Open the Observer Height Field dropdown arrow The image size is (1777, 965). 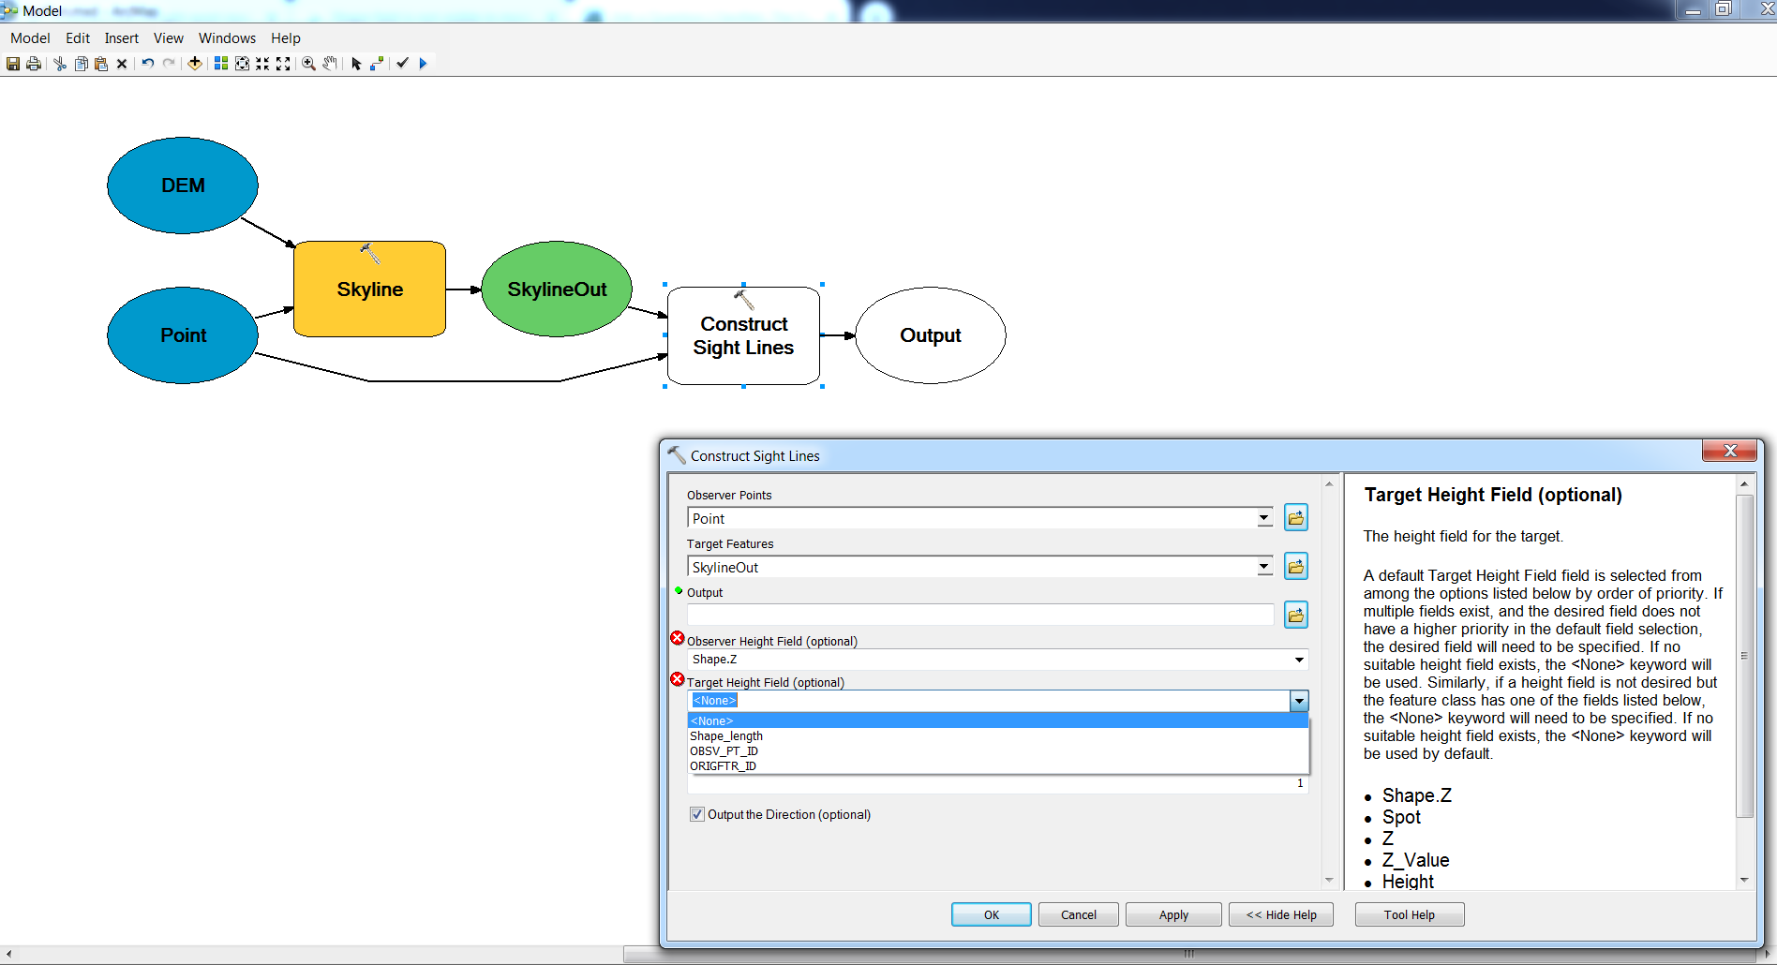coord(1299,660)
